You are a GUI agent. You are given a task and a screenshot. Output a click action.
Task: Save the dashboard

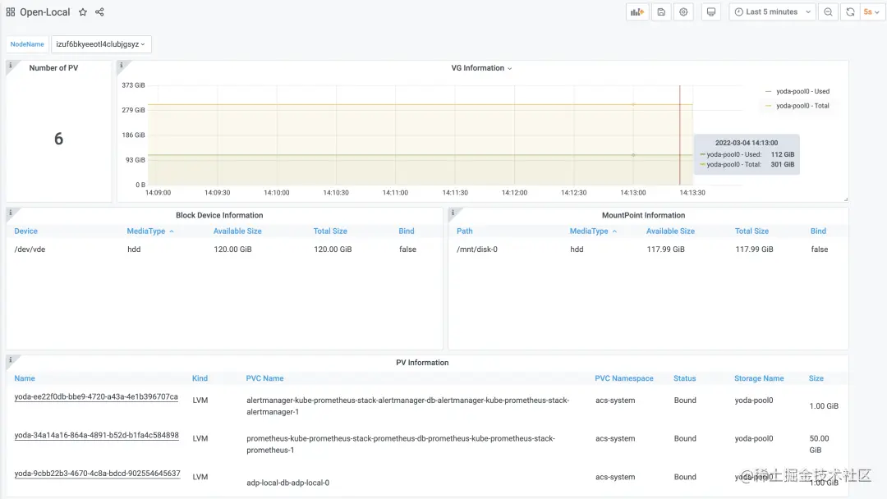click(660, 11)
